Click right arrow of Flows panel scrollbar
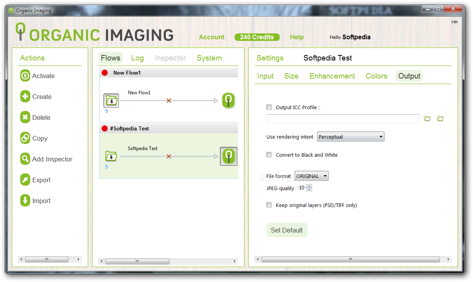Viewport: 473px width, 282px height. 235,261
